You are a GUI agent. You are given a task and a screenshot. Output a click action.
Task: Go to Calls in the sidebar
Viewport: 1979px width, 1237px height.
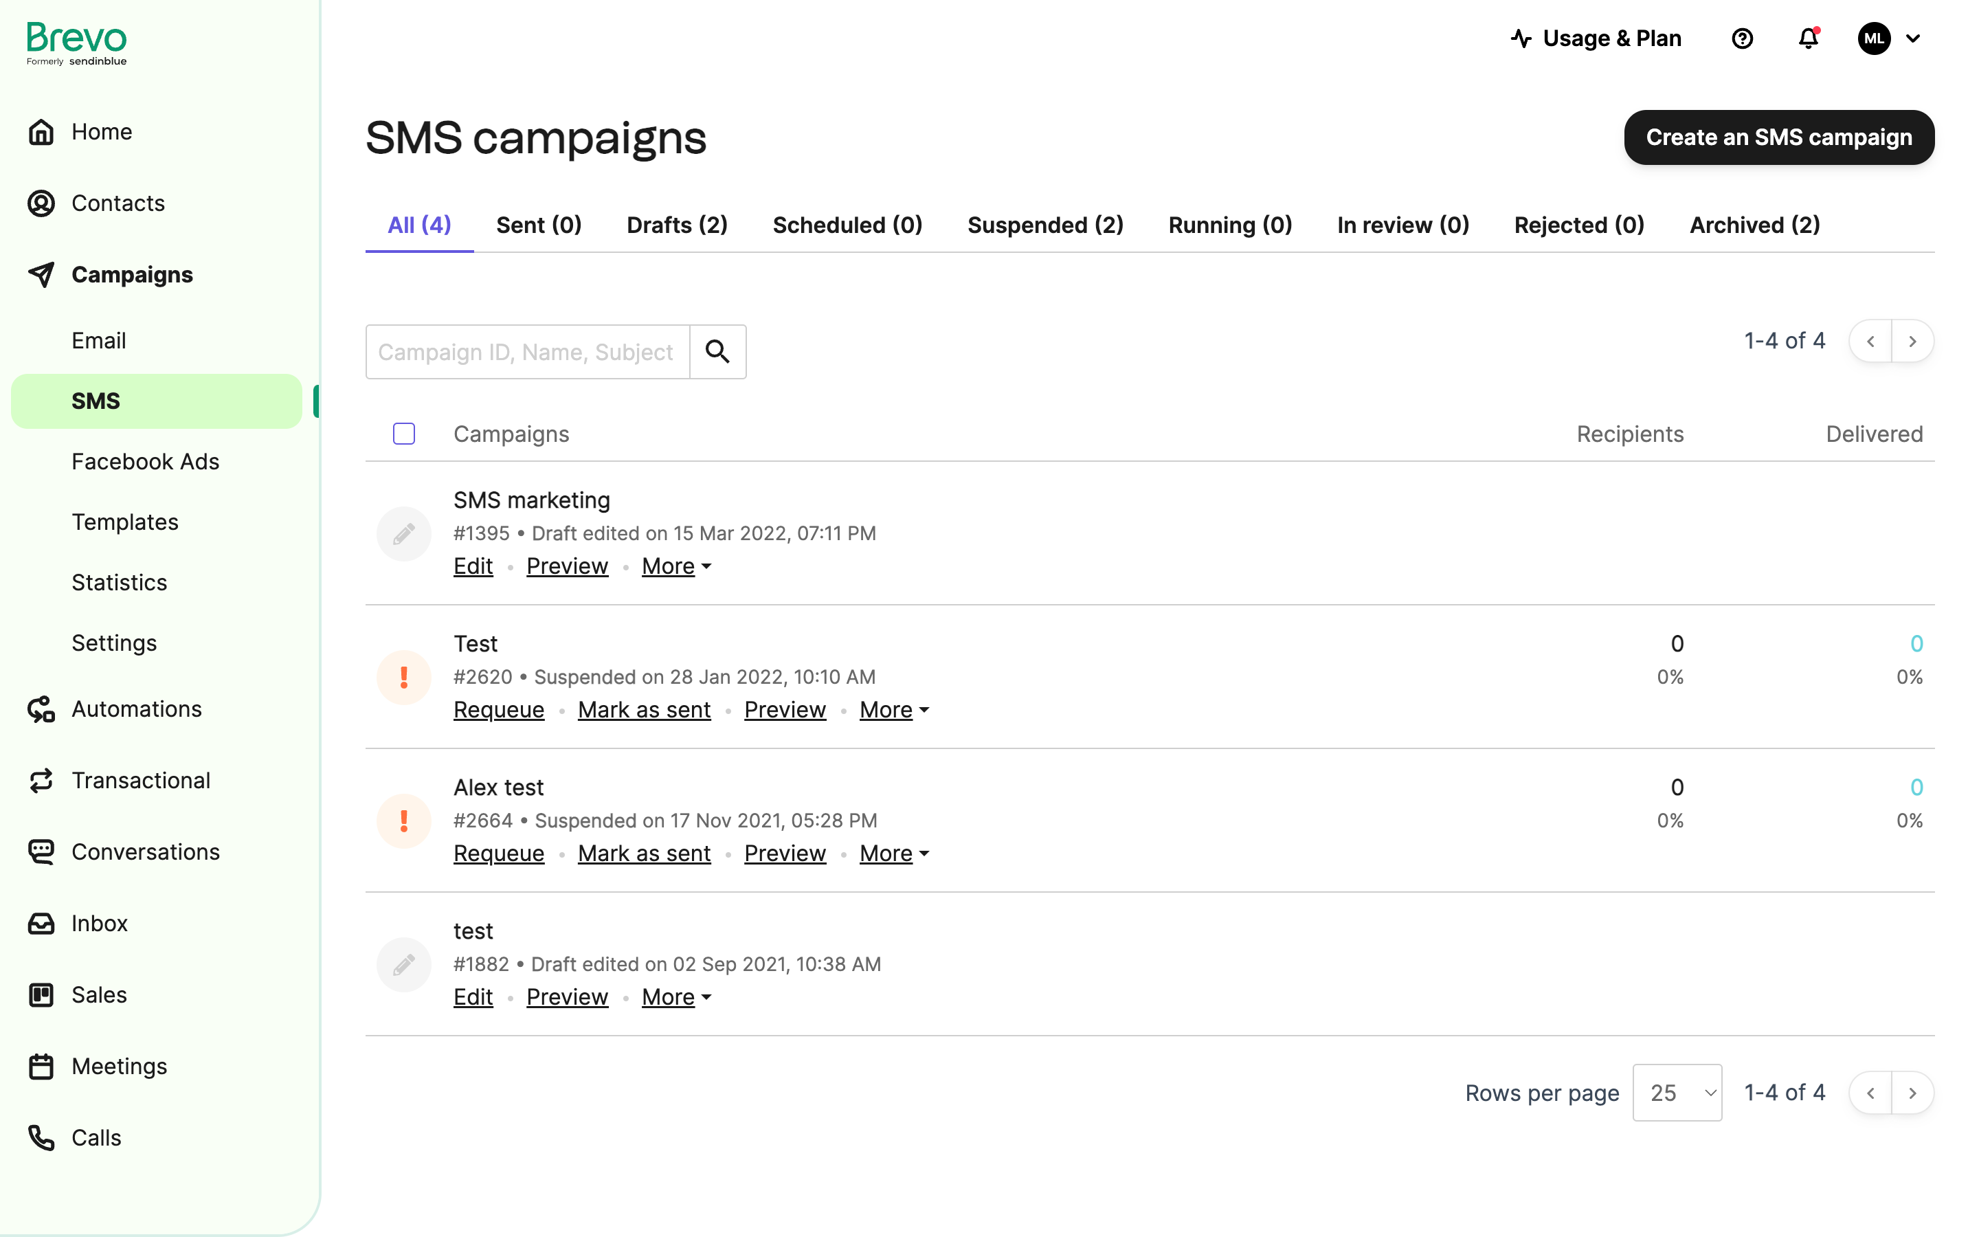(x=96, y=1137)
